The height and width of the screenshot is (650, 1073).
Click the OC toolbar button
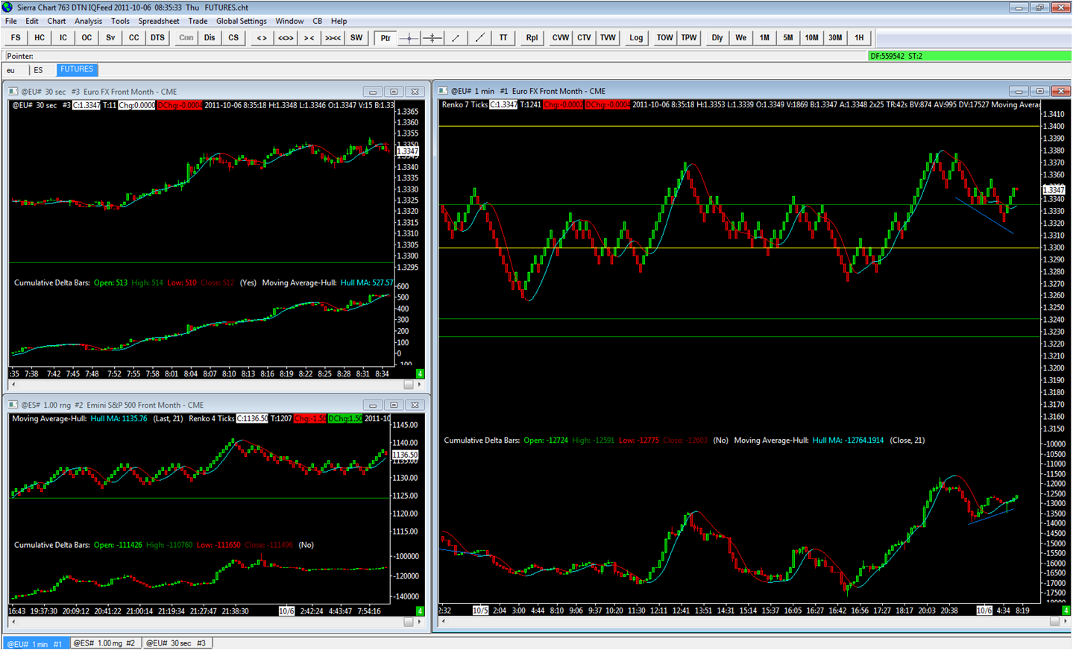coord(86,38)
